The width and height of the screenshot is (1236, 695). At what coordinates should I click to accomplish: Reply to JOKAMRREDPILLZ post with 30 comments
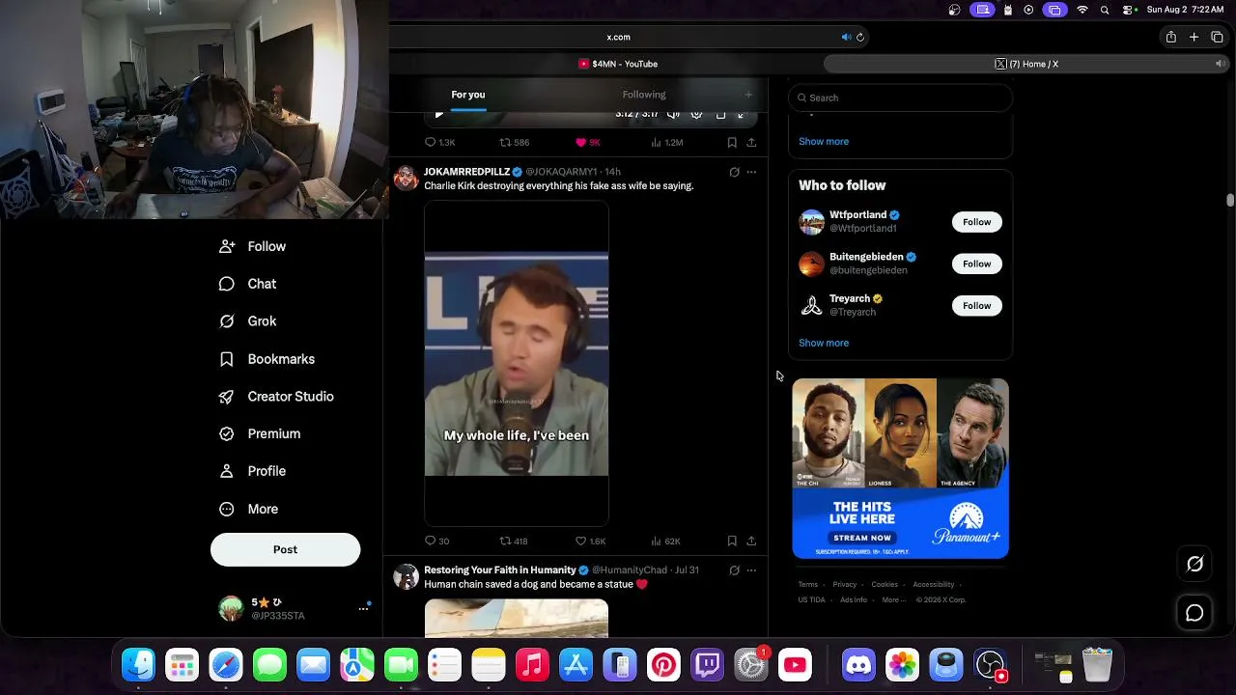click(x=437, y=542)
